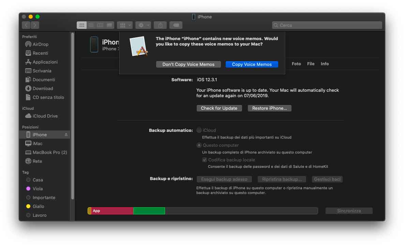Click the iOS 12.3.1 version text
Image resolution: width=404 pixels, height=246 pixels.
coord(207,80)
